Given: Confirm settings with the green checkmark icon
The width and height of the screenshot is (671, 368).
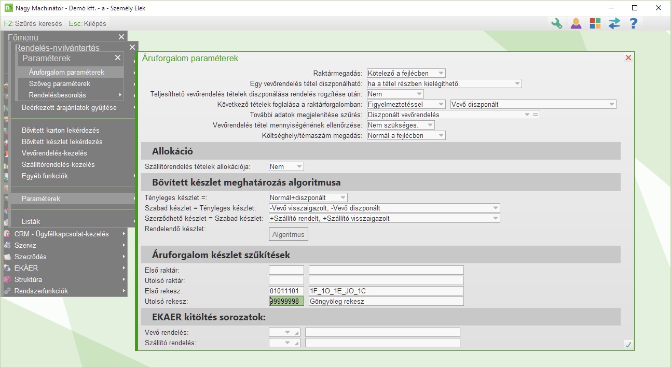Looking at the screenshot, I should pos(628,344).
